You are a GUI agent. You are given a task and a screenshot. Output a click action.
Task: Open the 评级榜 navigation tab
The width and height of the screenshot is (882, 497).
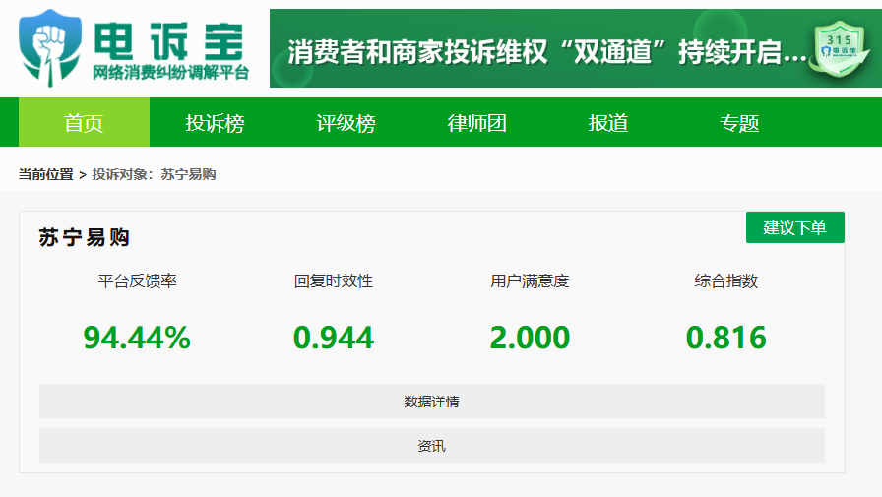coord(346,122)
